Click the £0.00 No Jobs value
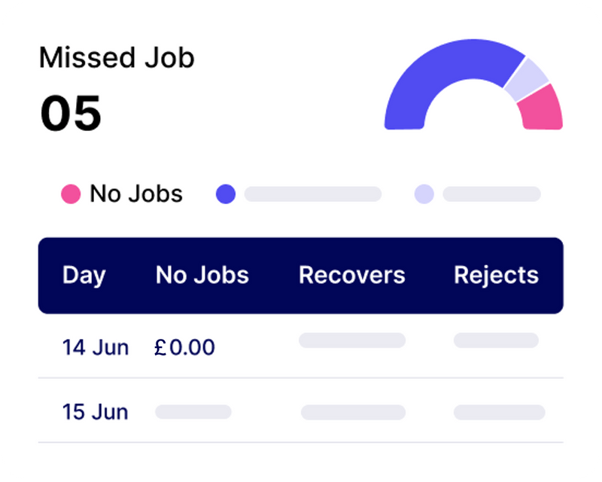 pyautogui.click(x=184, y=347)
